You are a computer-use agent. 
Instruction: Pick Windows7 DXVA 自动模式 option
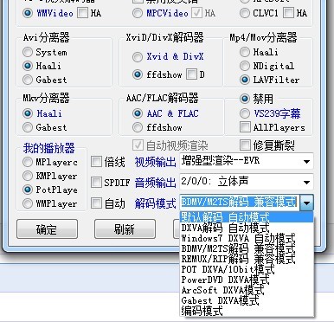247,238
